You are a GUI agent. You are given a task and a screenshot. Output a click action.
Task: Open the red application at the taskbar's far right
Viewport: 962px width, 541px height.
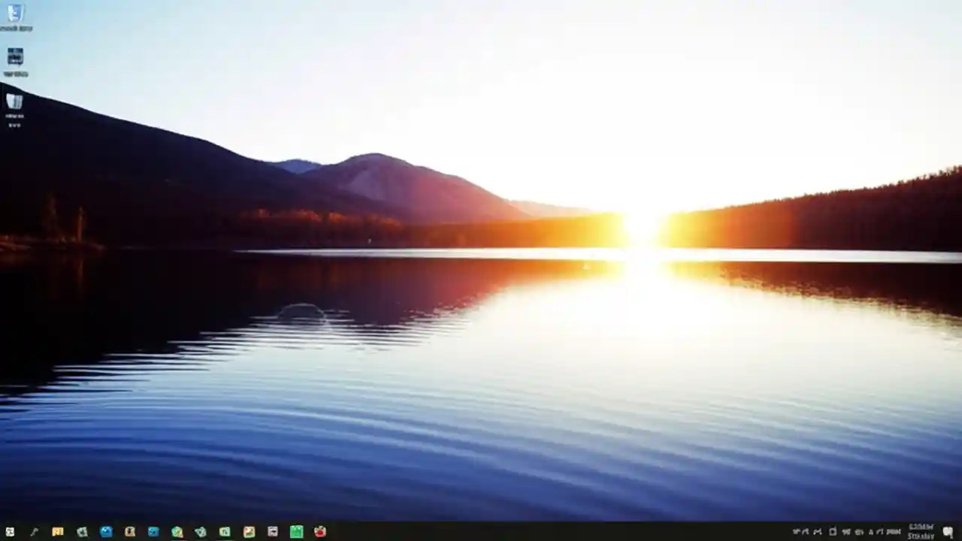(x=319, y=532)
